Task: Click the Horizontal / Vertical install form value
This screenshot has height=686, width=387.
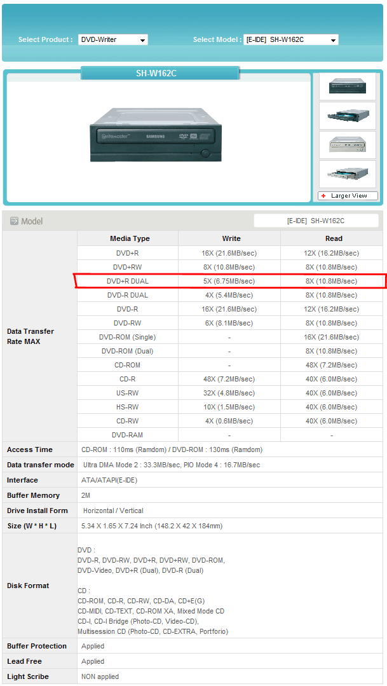Action: click(113, 511)
